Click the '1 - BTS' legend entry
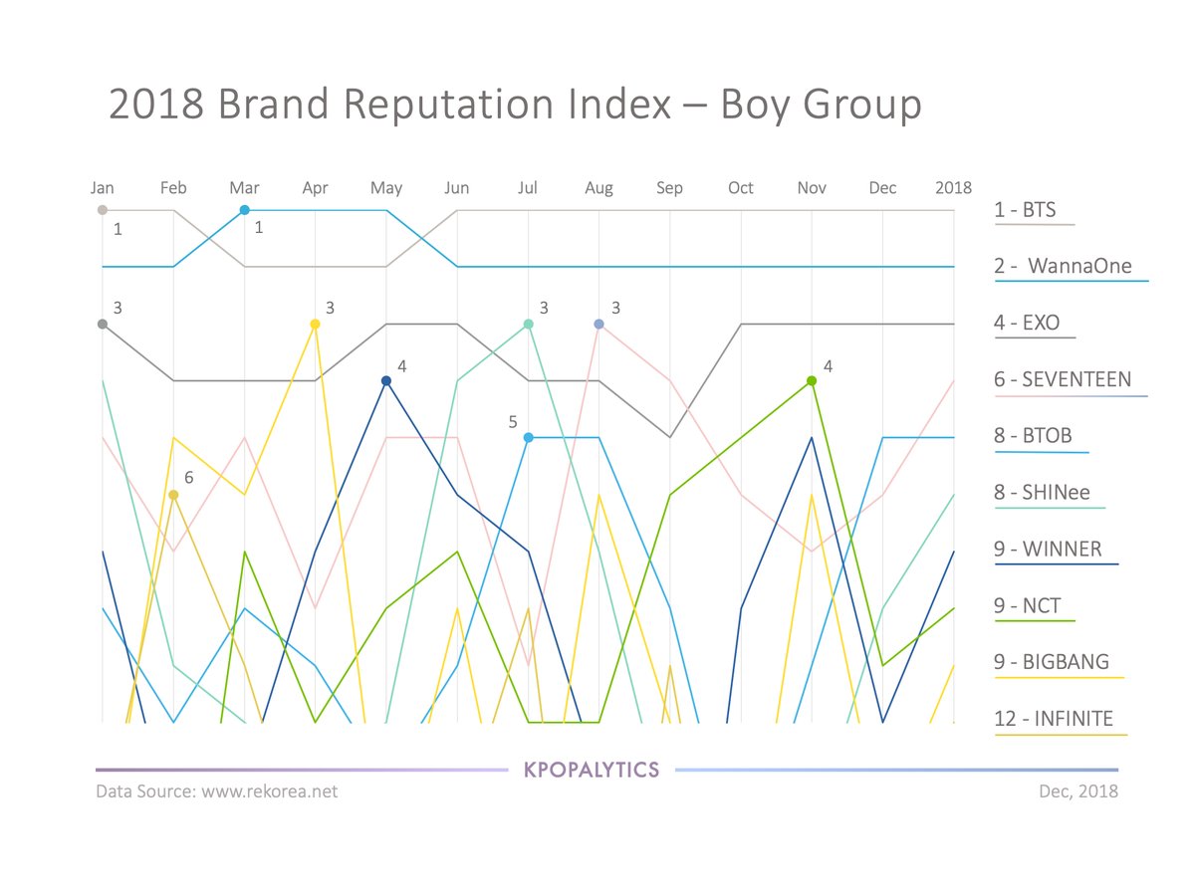 point(1025,210)
